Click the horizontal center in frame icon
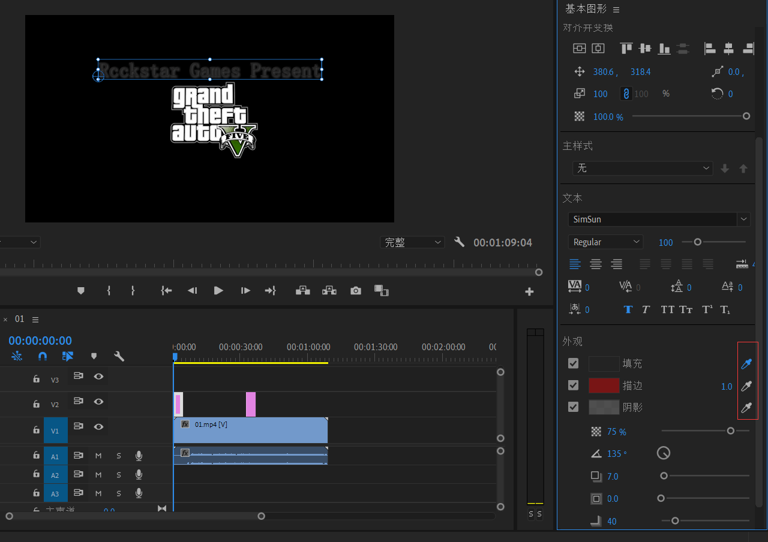This screenshot has height=542, width=768. tap(598, 49)
